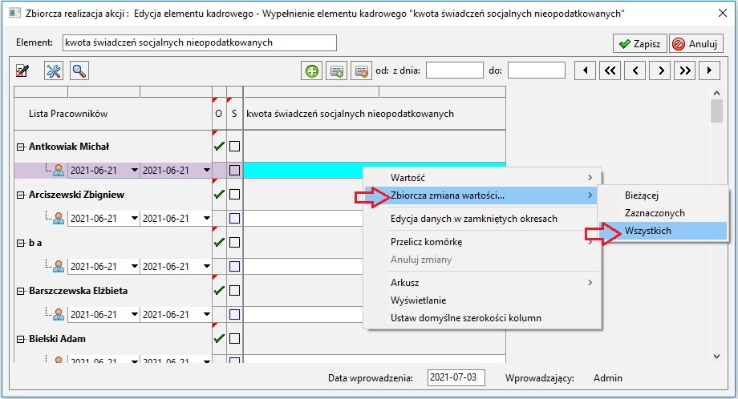
Task: Collapse Bielski Adam tree node
Action: [x=21, y=340]
